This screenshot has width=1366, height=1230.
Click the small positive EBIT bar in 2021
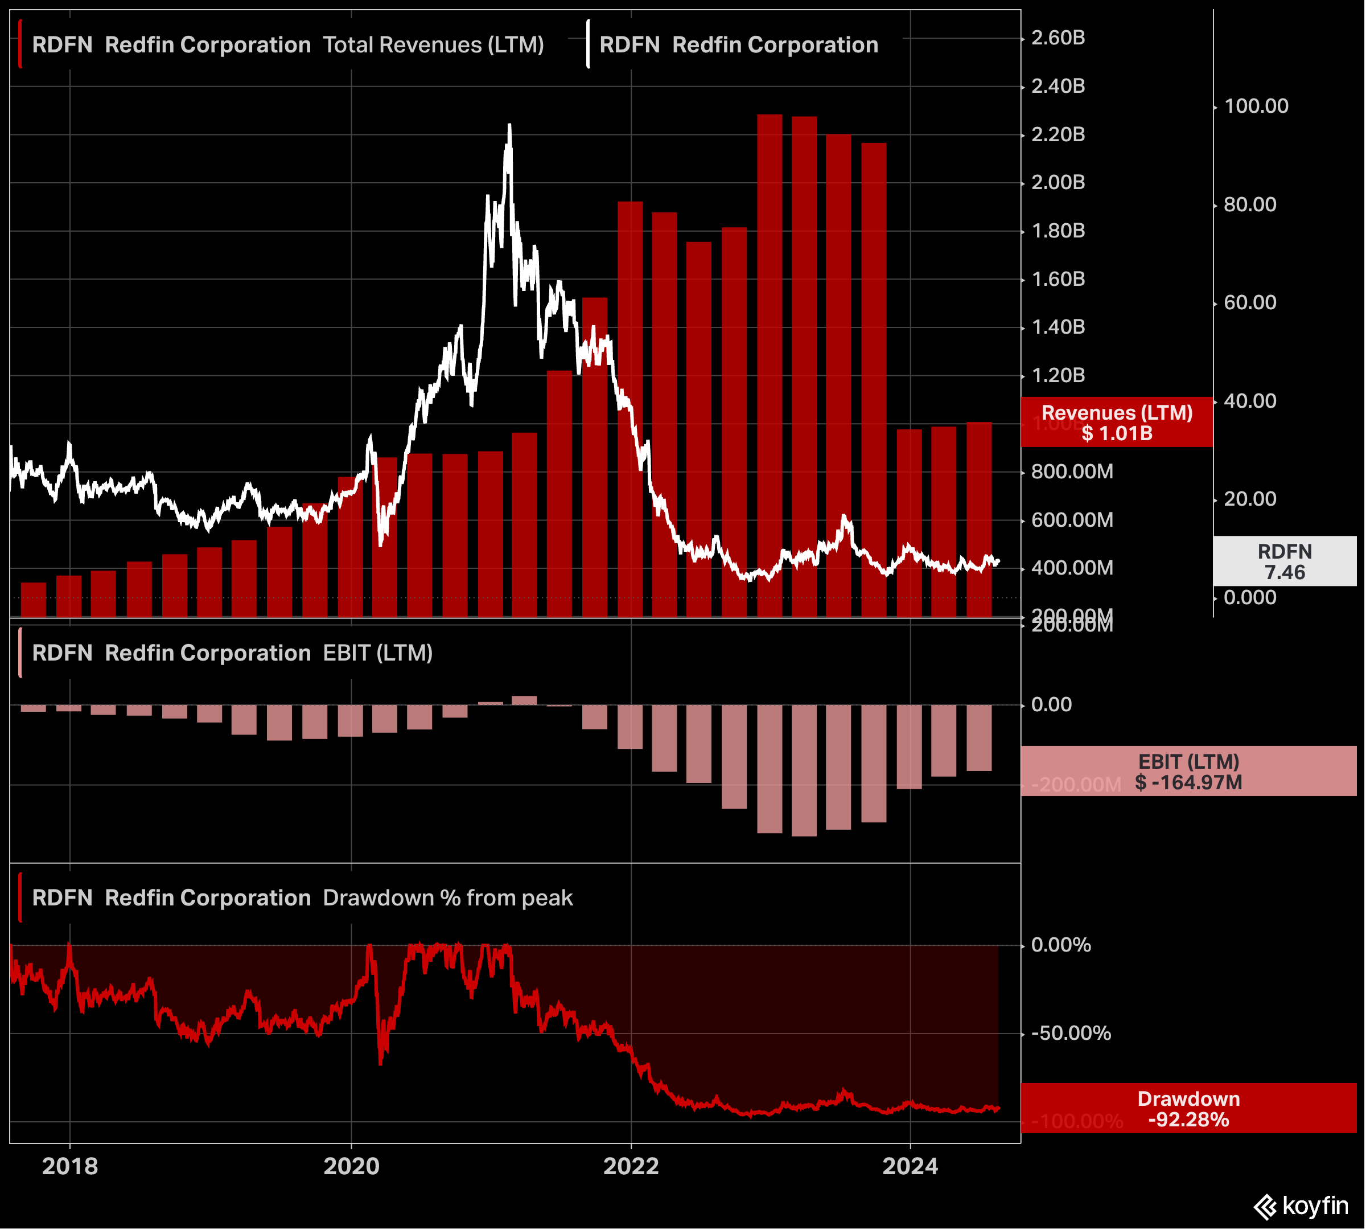click(x=524, y=701)
